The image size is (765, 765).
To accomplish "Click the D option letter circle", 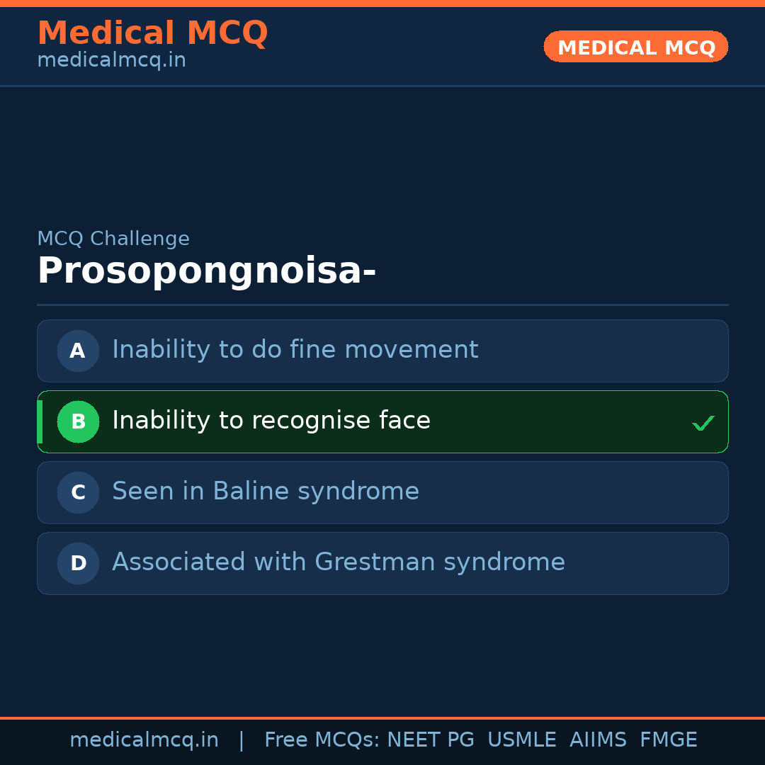I will click(78, 563).
